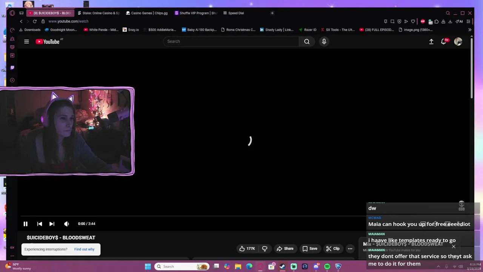Click the 'Find out why' link
The height and width of the screenshot is (272, 483).
coord(84,249)
